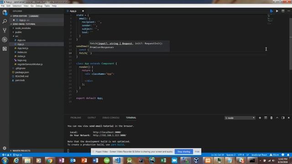Collapse the SEND-EMAIL-TUTORIAL folder section

coord(24,24)
